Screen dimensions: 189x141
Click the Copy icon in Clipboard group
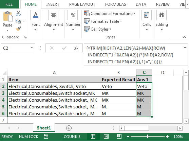click(18, 21)
